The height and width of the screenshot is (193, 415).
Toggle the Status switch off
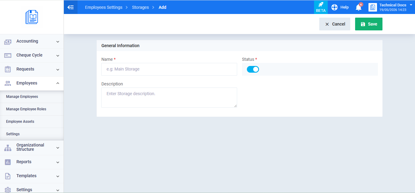[x=253, y=69]
